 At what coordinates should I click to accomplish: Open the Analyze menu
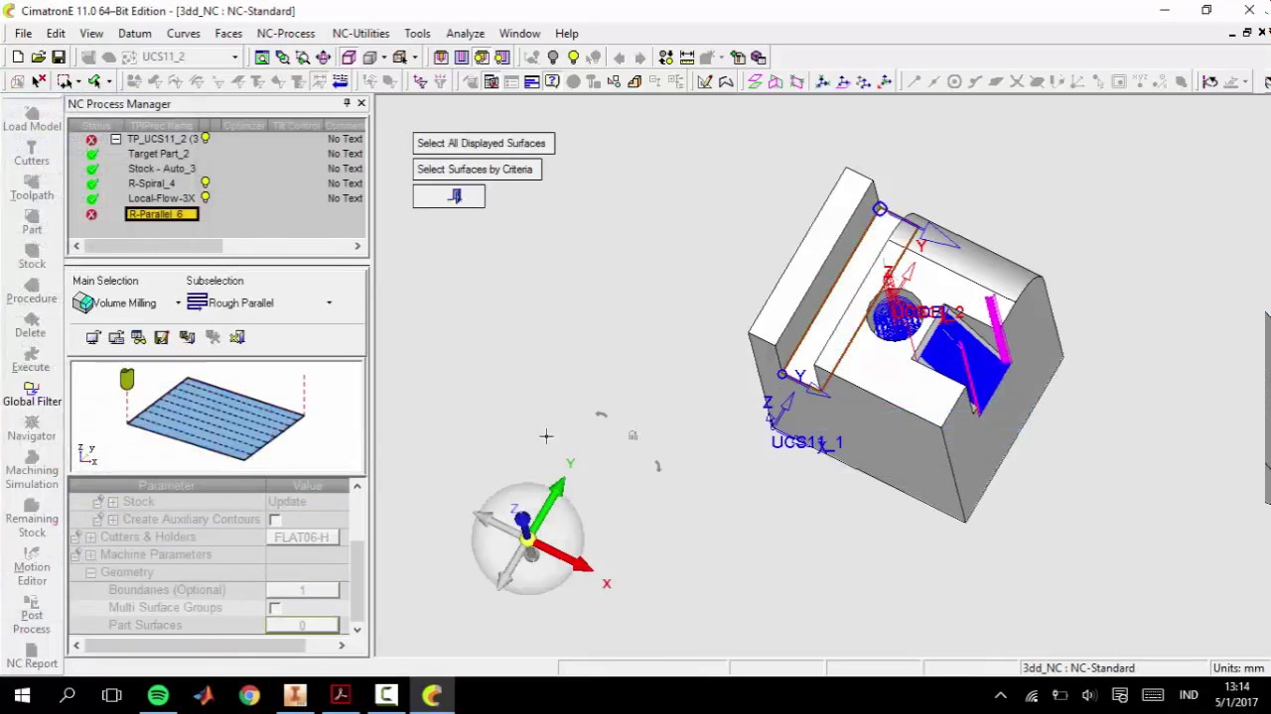[x=465, y=34]
